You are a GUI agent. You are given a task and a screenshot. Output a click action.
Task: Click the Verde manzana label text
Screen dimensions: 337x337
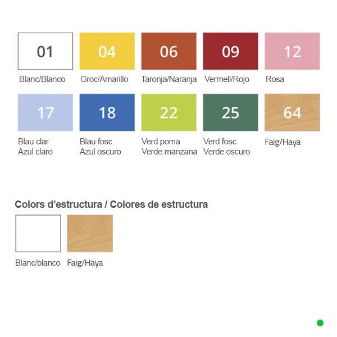[170, 152]
